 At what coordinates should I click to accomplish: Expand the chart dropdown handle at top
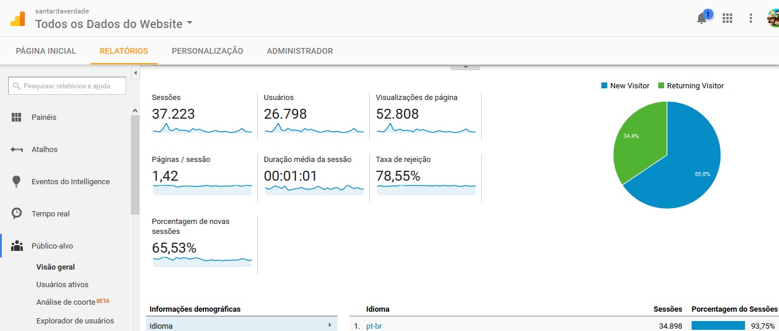(465, 67)
